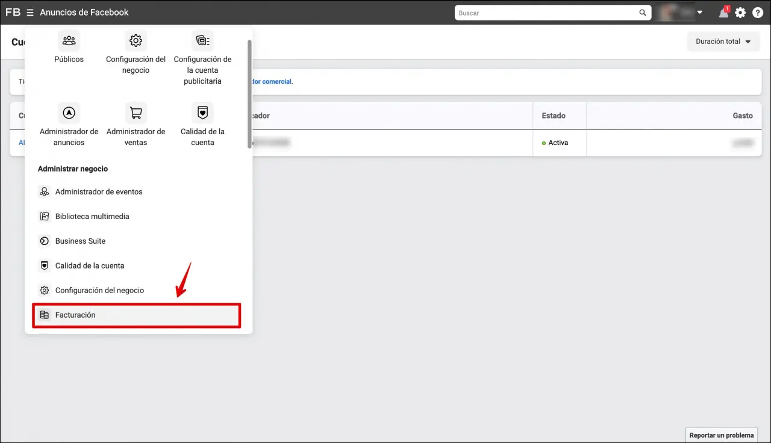Open Configuración de la cuenta publicitaria tile
The width and height of the screenshot is (771, 443).
202,41
